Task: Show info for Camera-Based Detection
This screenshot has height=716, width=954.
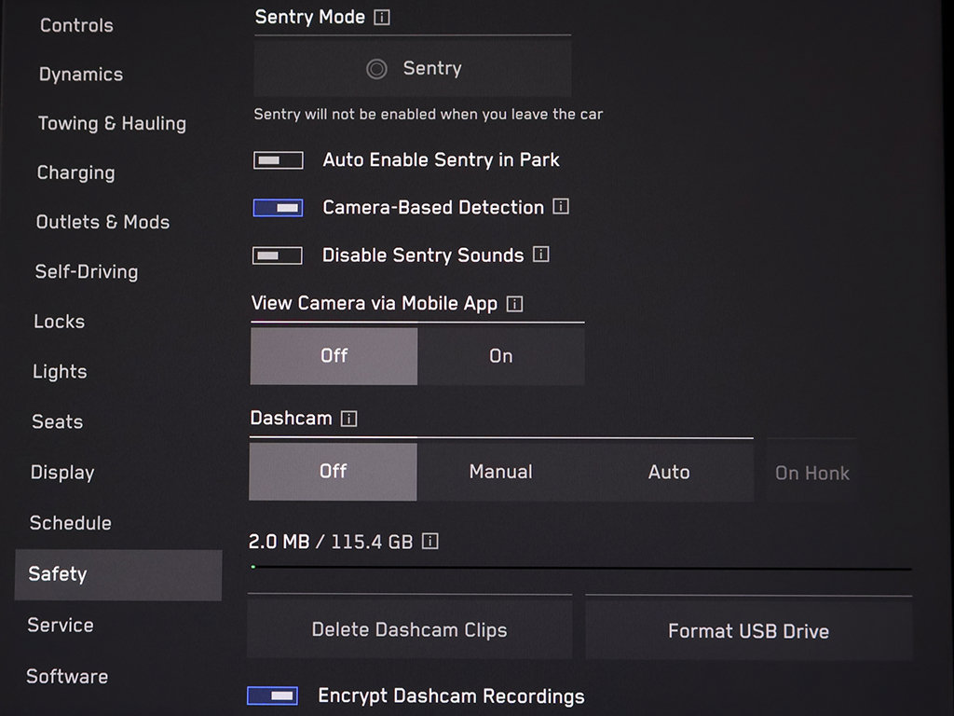Action: [560, 206]
